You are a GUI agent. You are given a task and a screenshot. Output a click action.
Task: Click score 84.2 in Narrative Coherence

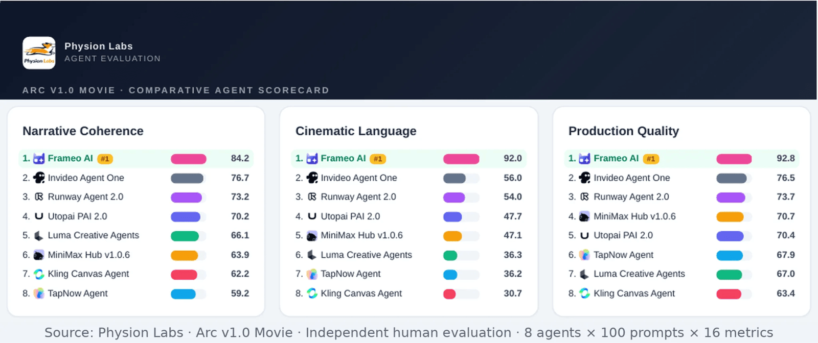tap(240, 159)
